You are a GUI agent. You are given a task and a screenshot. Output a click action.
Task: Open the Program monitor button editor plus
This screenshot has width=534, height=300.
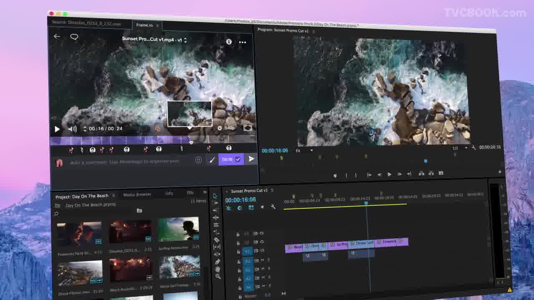coord(500,171)
